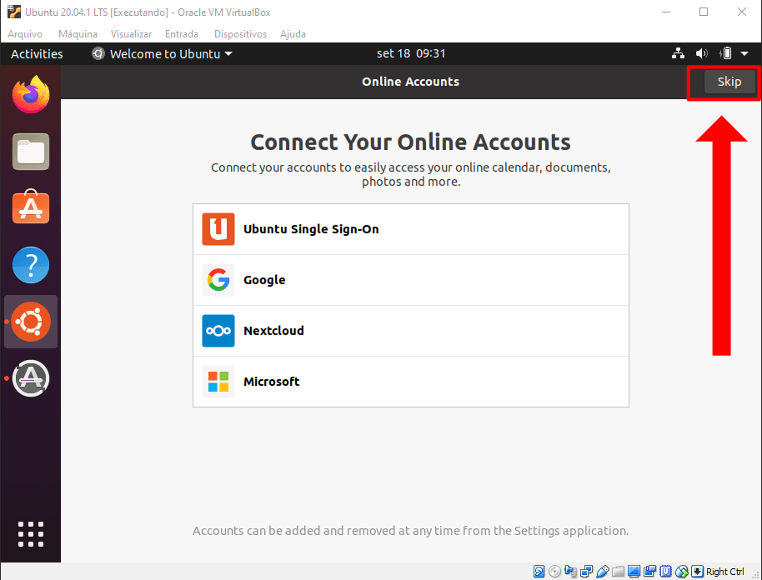Image resolution: width=762 pixels, height=580 pixels.
Task: Click the audio status icon in VirtualBox bar
Action: point(570,572)
